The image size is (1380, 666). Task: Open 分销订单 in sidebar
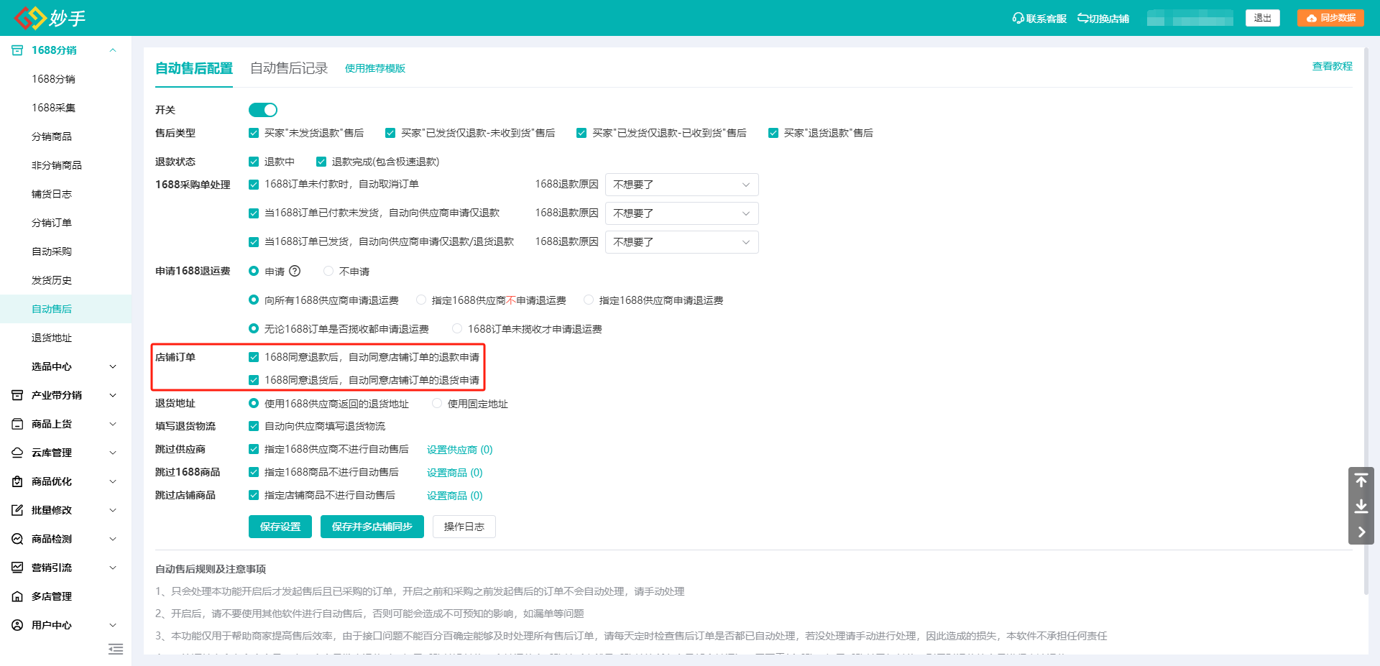click(x=52, y=223)
